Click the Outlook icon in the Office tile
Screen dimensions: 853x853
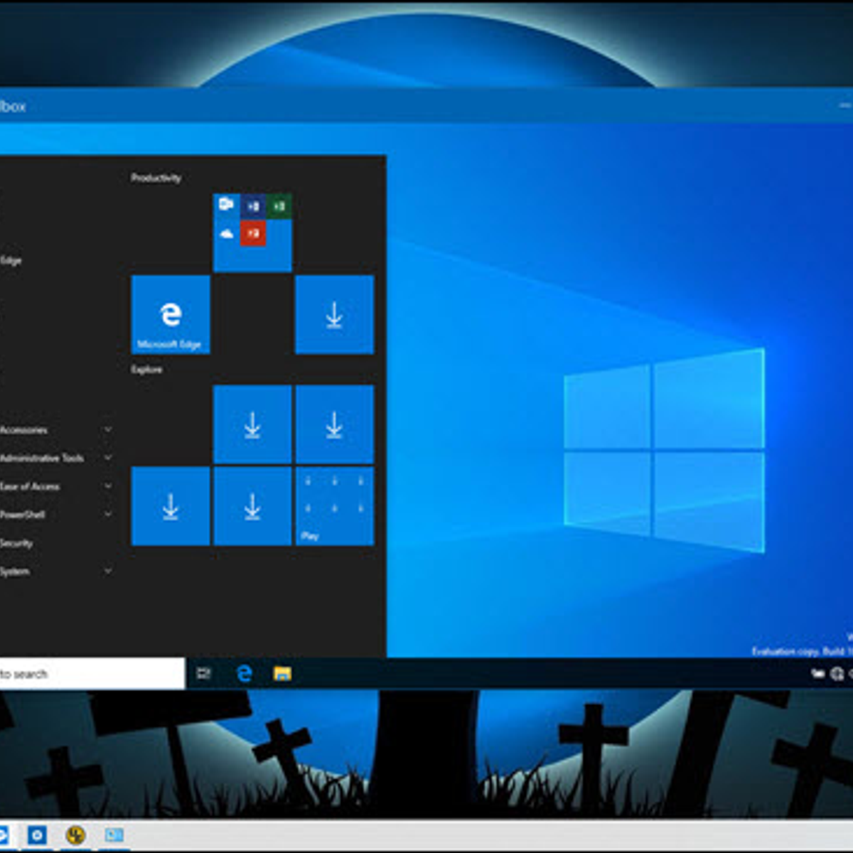point(226,205)
